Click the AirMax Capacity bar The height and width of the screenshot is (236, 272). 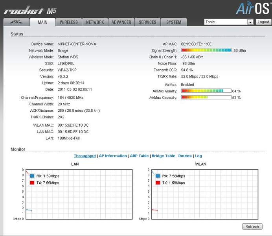(x=206, y=97)
